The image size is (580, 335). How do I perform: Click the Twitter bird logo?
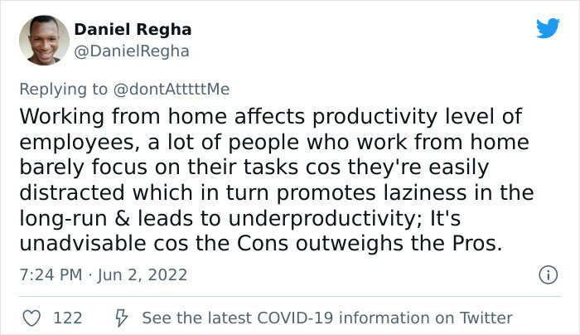pos(548,30)
